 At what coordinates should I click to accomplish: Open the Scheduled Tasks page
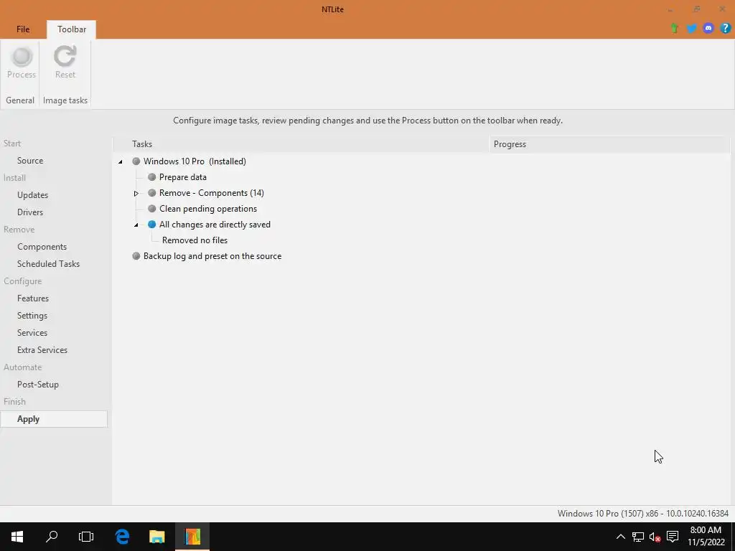coord(48,264)
